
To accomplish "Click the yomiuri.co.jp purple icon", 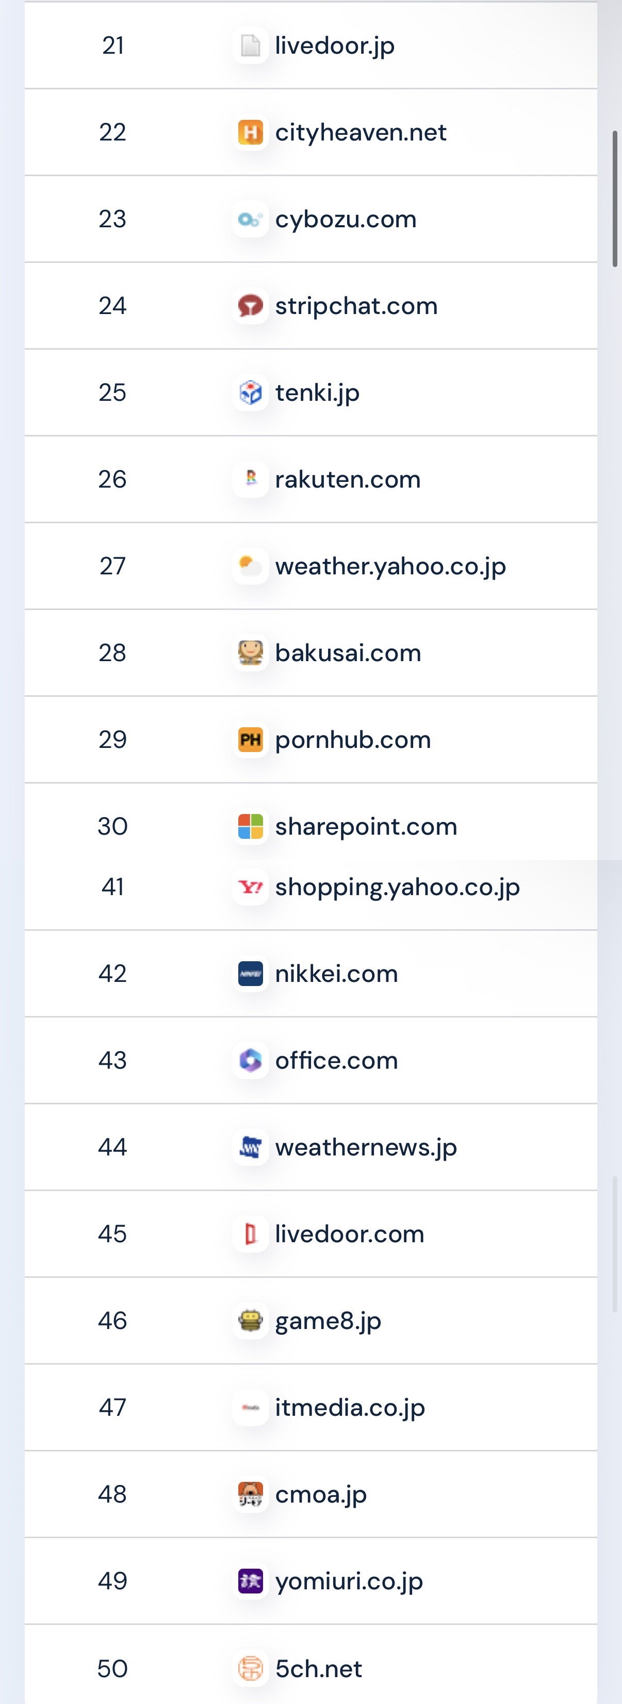I will click(250, 1581).
